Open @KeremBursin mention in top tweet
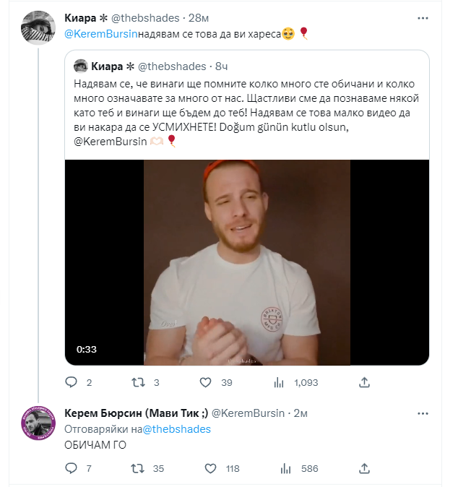Image resolution: width=458 pixels, height=487 pixels. click(x=100, y=34)
